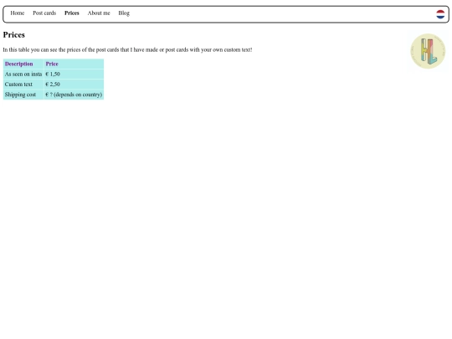Go to Post cards page
The height and width of the screenshot is (339, 452).
point(44,13)
